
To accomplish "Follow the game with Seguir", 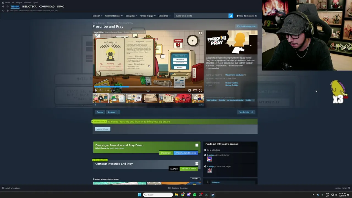I will coord(100,112).
